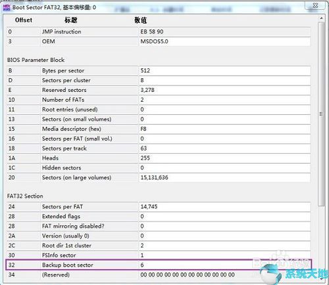Edit Root entries (unused) value field

coord(225,110)
